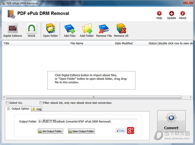Tick the Select ALL checkbox
The width and height of the screenshot is (195, 145).
pos(7,103)
